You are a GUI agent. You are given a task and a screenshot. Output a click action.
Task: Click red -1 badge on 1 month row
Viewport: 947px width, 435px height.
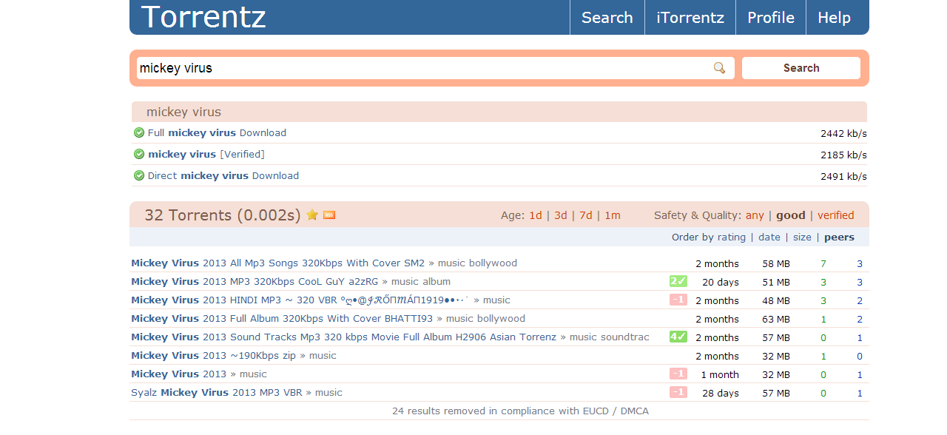tap(678, 374)
